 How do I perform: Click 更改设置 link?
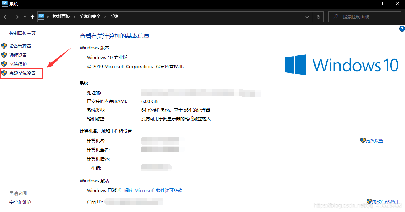pyautogui.click(x=375, y=141)
